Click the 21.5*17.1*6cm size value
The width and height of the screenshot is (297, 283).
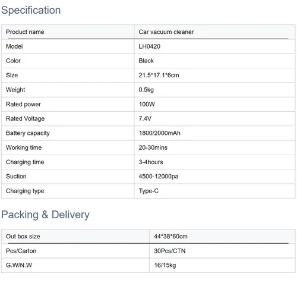(159, 76)
